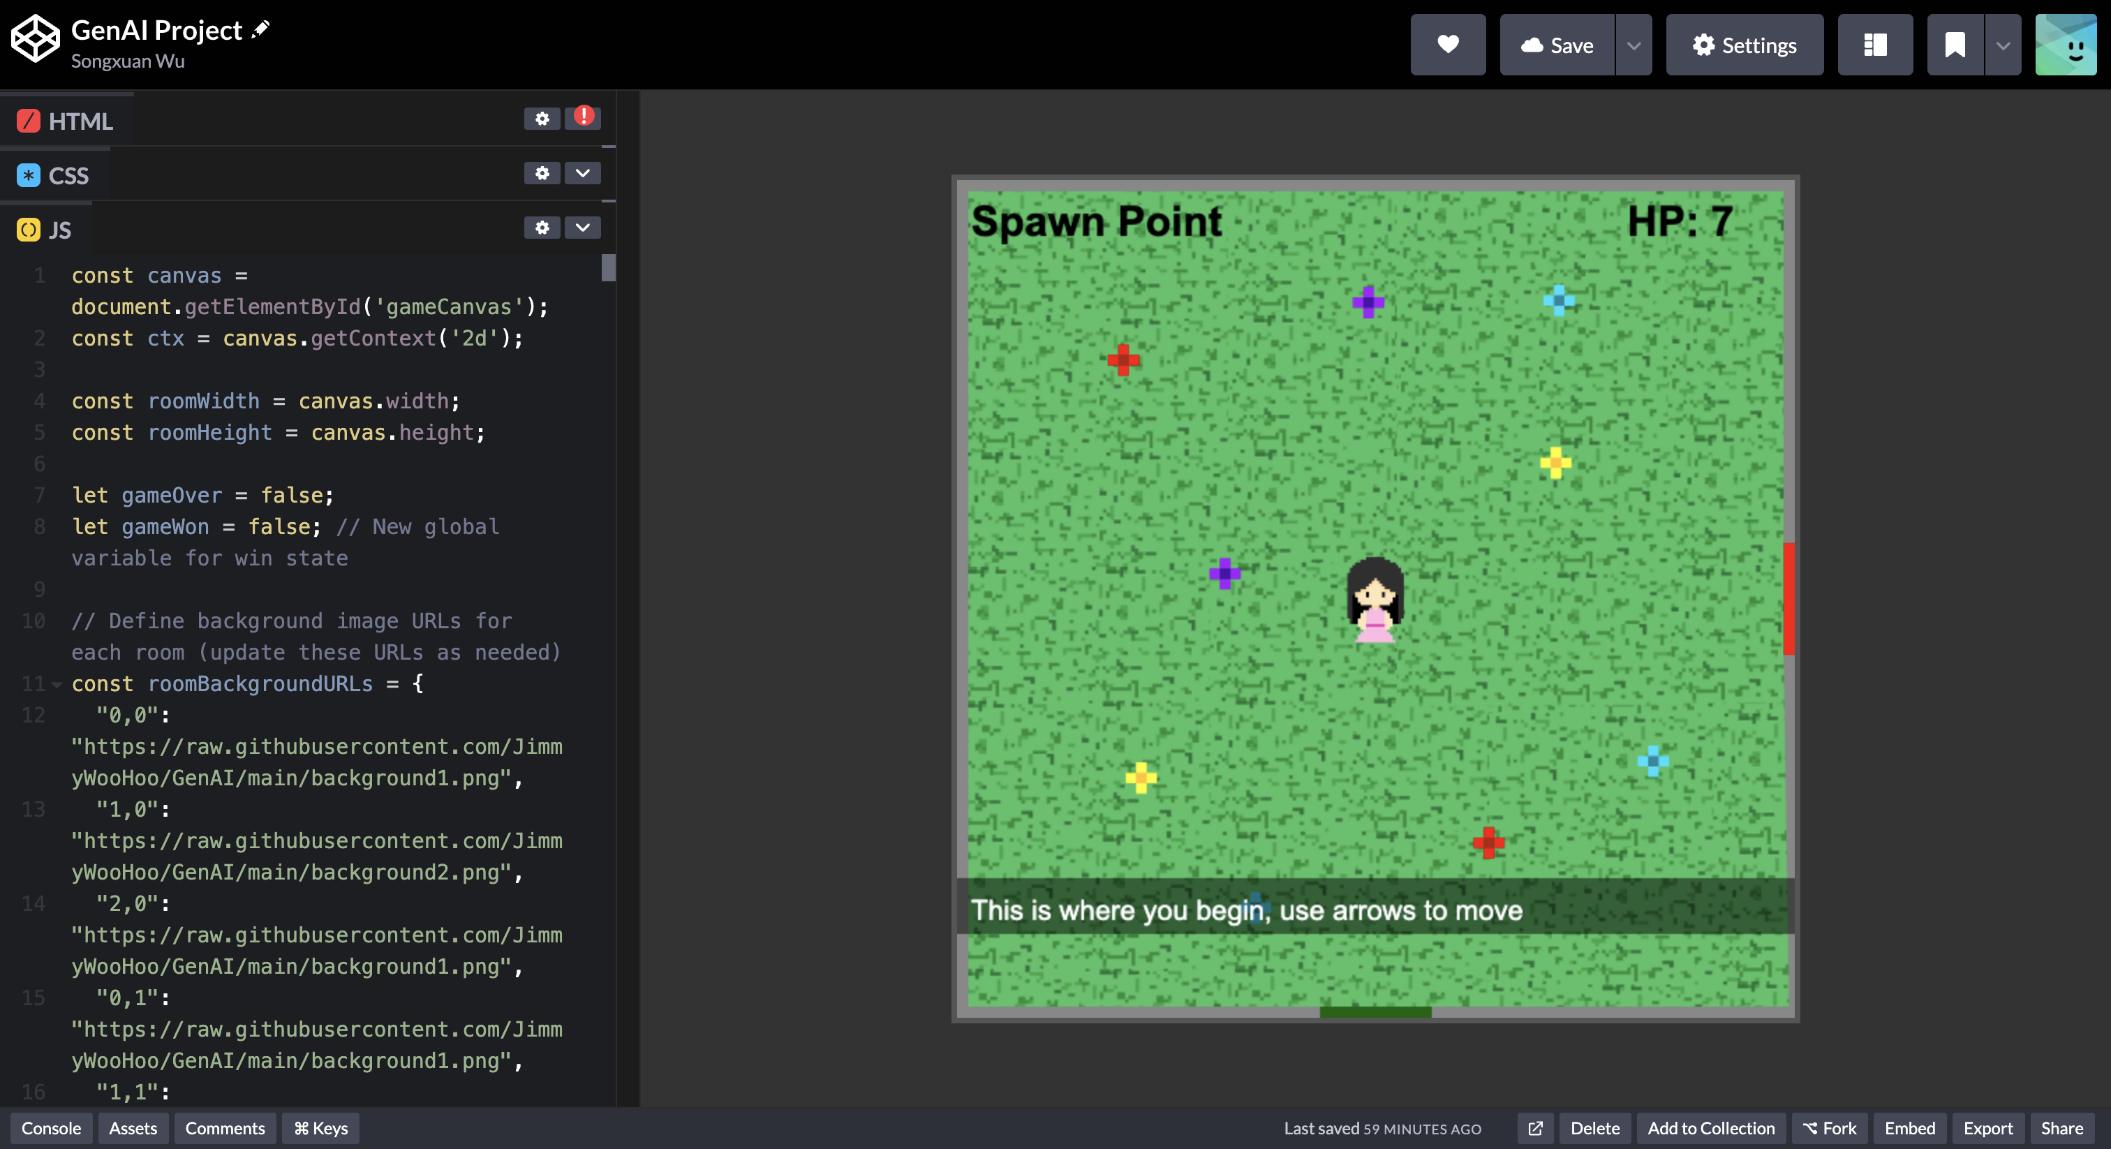The image size is (2111, 1149).
Task: Open the Console panel
Action: pos(51,1129)
